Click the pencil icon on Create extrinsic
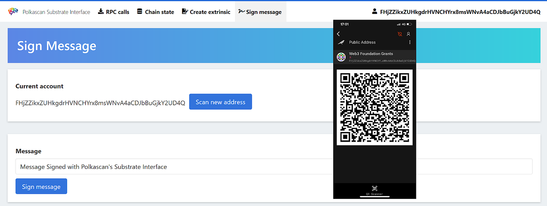 coord(185,11)
